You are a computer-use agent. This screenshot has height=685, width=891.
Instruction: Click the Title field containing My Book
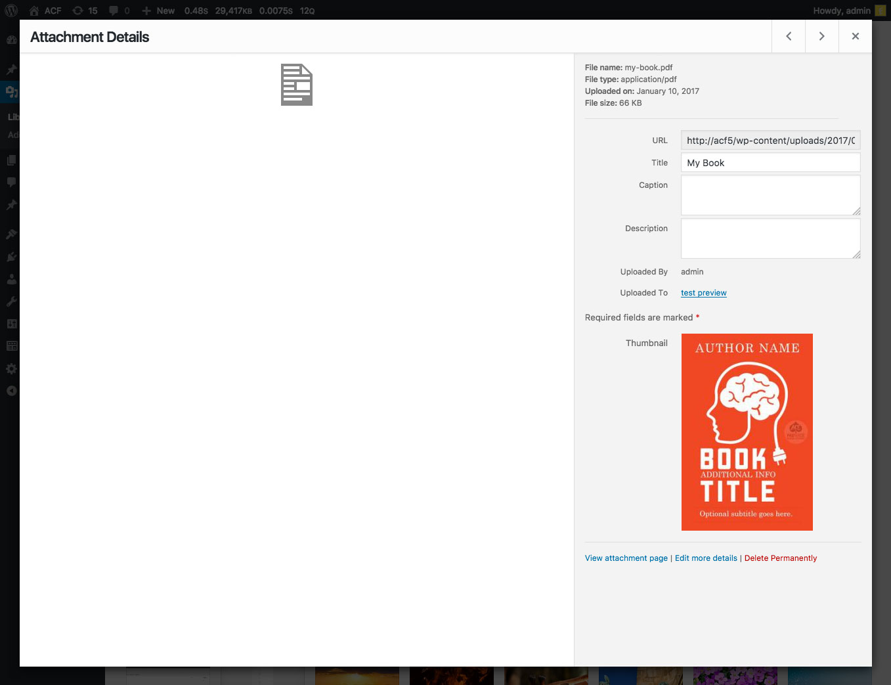coord(770,163)
